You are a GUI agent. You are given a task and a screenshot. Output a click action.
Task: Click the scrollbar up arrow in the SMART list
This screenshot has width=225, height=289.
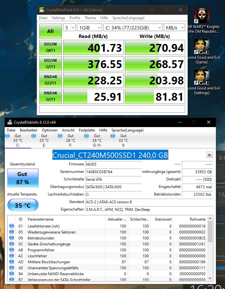point(210,219)
